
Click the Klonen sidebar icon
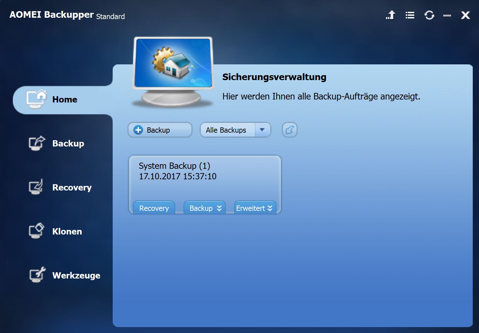tap(36, 231)
